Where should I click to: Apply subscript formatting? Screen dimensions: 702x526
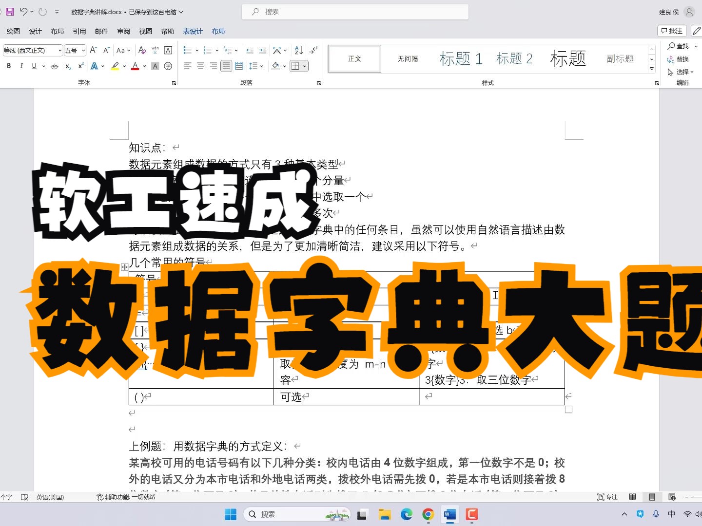click(68, 66)
